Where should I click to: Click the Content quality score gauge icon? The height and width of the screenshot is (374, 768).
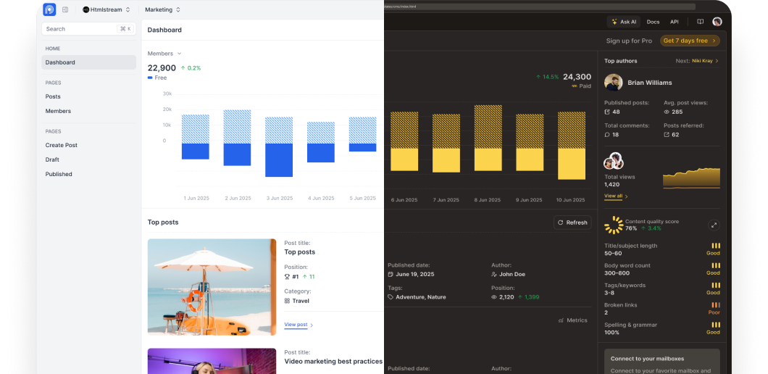[x=613, y=225]
